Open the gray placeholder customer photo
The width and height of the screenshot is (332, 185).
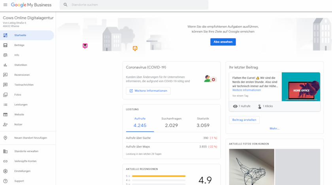298,167
